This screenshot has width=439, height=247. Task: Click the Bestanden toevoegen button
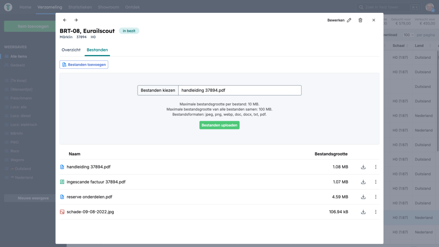[x=84, y=65]
